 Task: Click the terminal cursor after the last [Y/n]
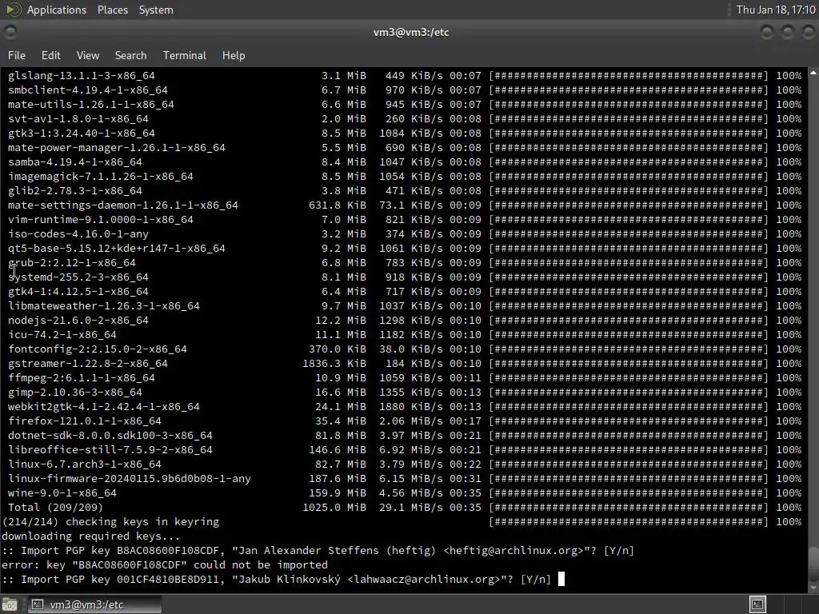(561, 579)
